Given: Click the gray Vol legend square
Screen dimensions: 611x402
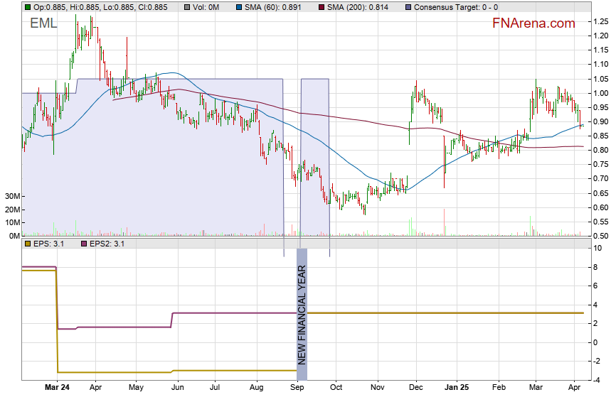Looking at the screenshot, I should tap(188, 7).
